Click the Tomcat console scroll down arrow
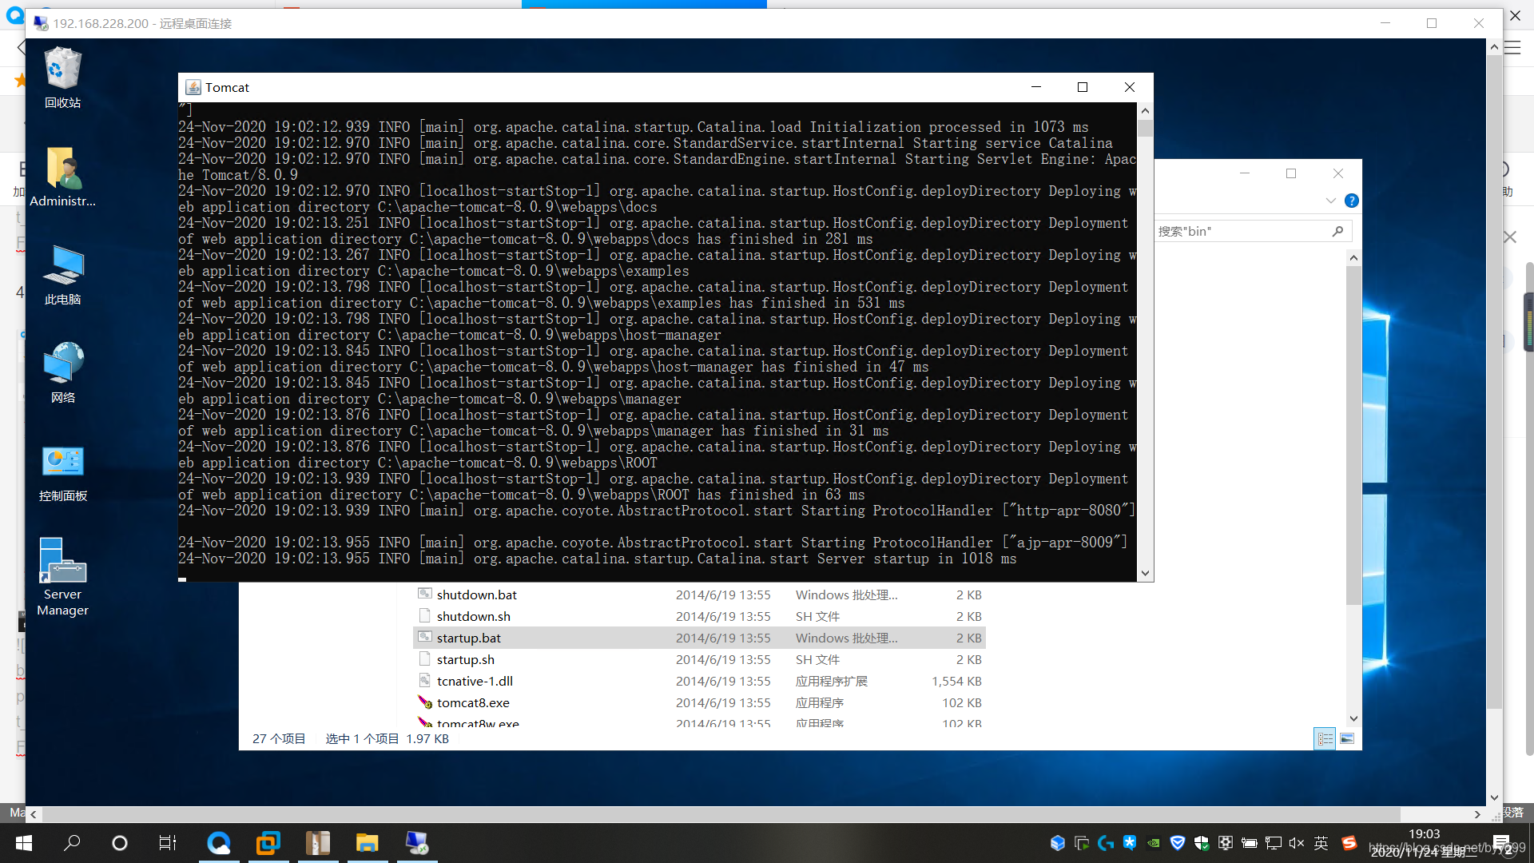This screenshot has width=1534, height=863. 1145,573
